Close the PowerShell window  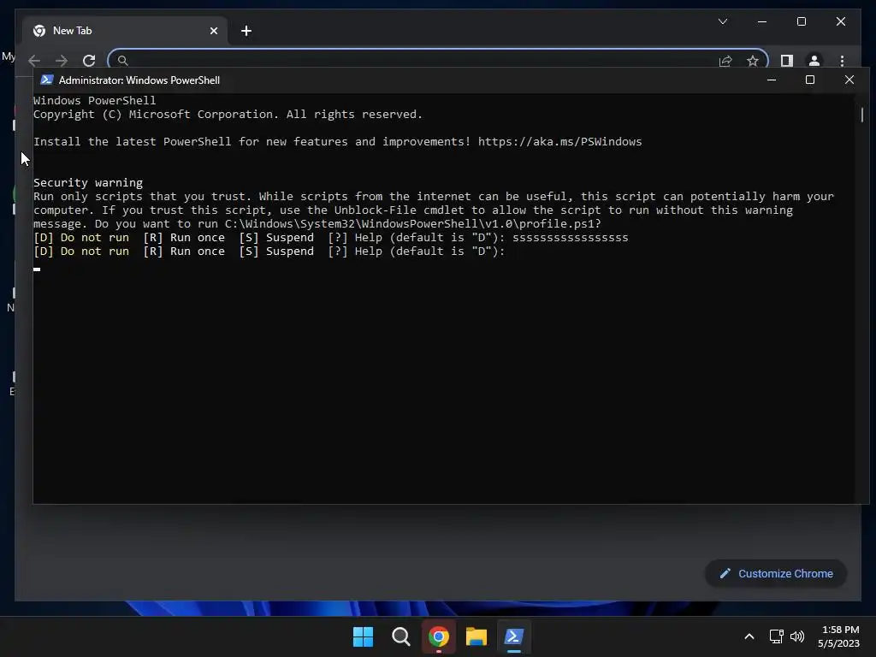849,80
